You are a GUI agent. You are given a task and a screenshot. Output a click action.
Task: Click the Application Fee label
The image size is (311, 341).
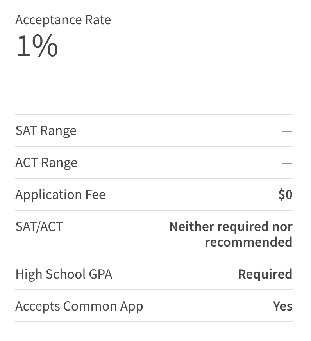point(60,195)
